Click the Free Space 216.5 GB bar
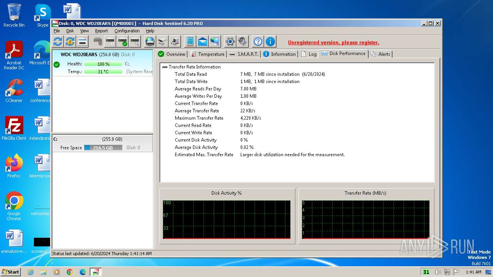 (103, 148)
